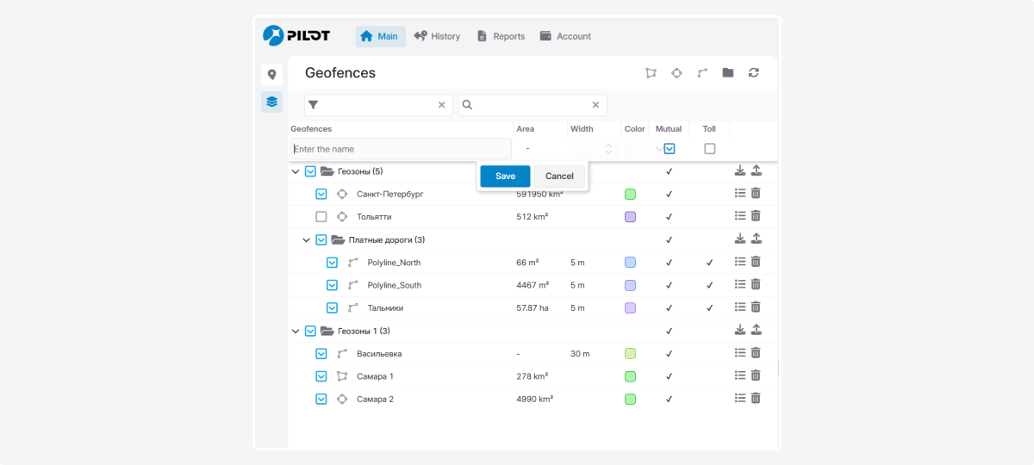Click the polygon geofence tool icon
The width and height of the screenshot is (1034, 465).
651,73
